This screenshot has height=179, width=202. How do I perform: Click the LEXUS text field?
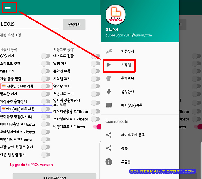pyautogui.click(x=29, y=24)
